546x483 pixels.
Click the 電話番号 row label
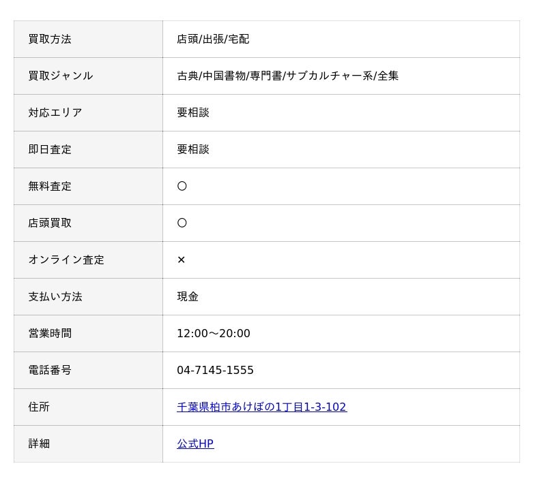tap(50, 370)
